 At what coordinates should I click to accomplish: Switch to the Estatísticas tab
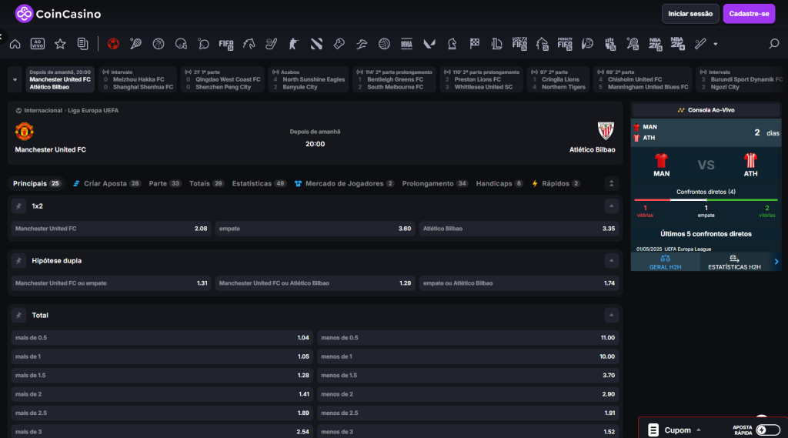point(259,183)
